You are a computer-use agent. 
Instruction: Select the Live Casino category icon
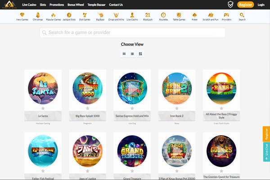coord(132,15)
